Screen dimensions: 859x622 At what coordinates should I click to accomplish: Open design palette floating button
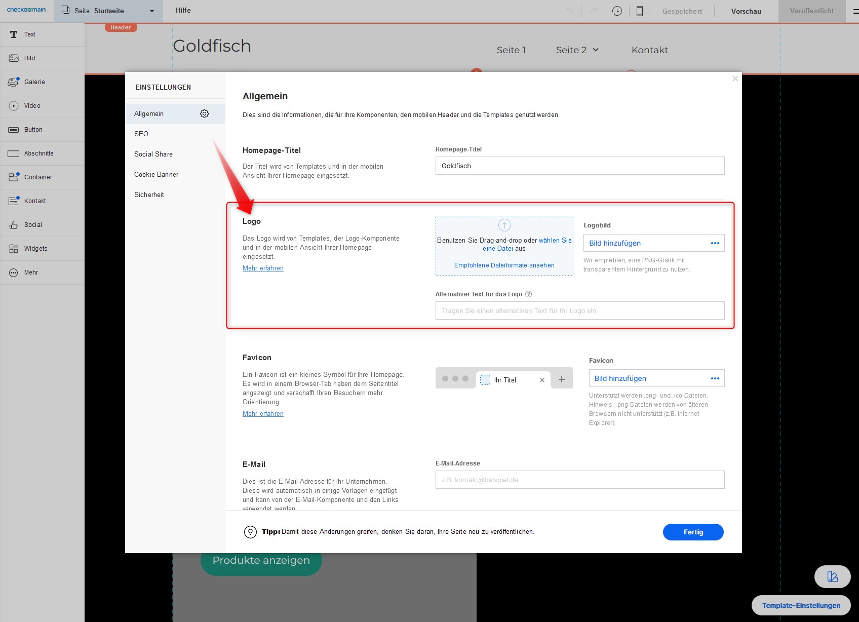pyautogui.click(x=832, y=576)
